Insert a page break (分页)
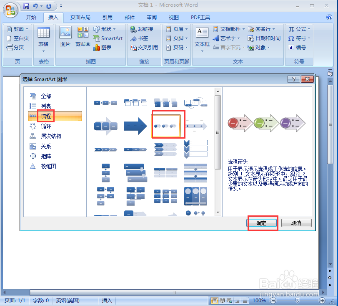Image resolution: width=338 pixels, height=306 pixels. 15,47
